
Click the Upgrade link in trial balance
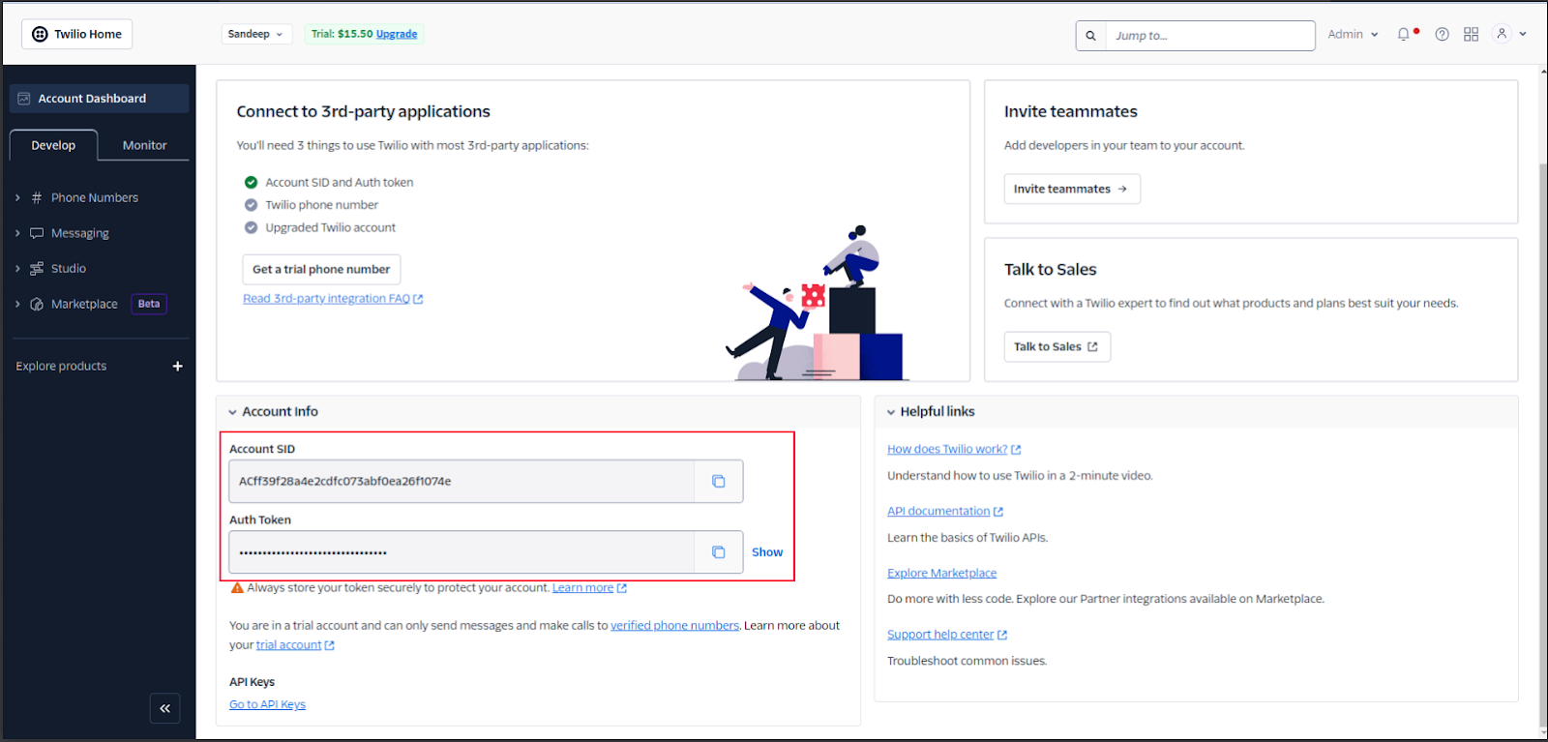tap(397, 34)
